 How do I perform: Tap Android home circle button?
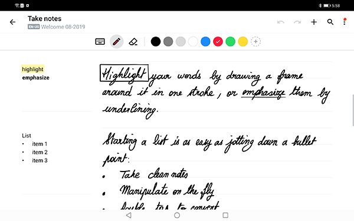pos(177,215)
